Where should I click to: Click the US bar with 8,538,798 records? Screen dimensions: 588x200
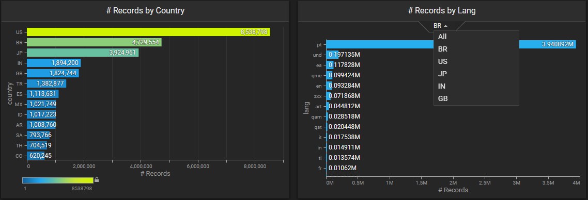148,32
